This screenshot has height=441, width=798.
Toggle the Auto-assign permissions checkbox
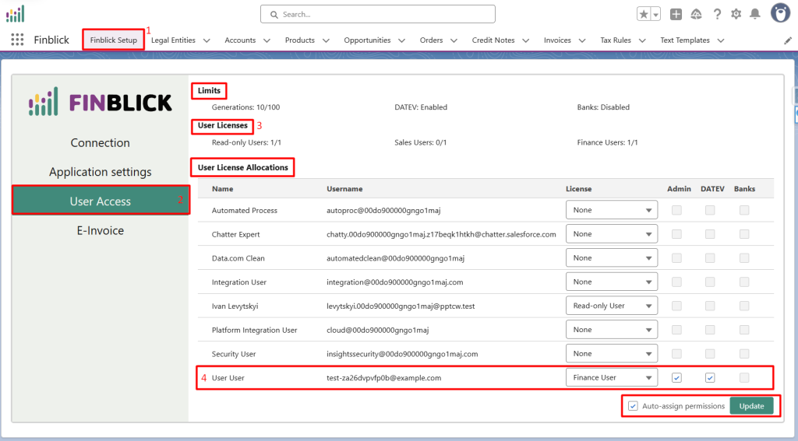pyautogui.click(x=633, y=406)
